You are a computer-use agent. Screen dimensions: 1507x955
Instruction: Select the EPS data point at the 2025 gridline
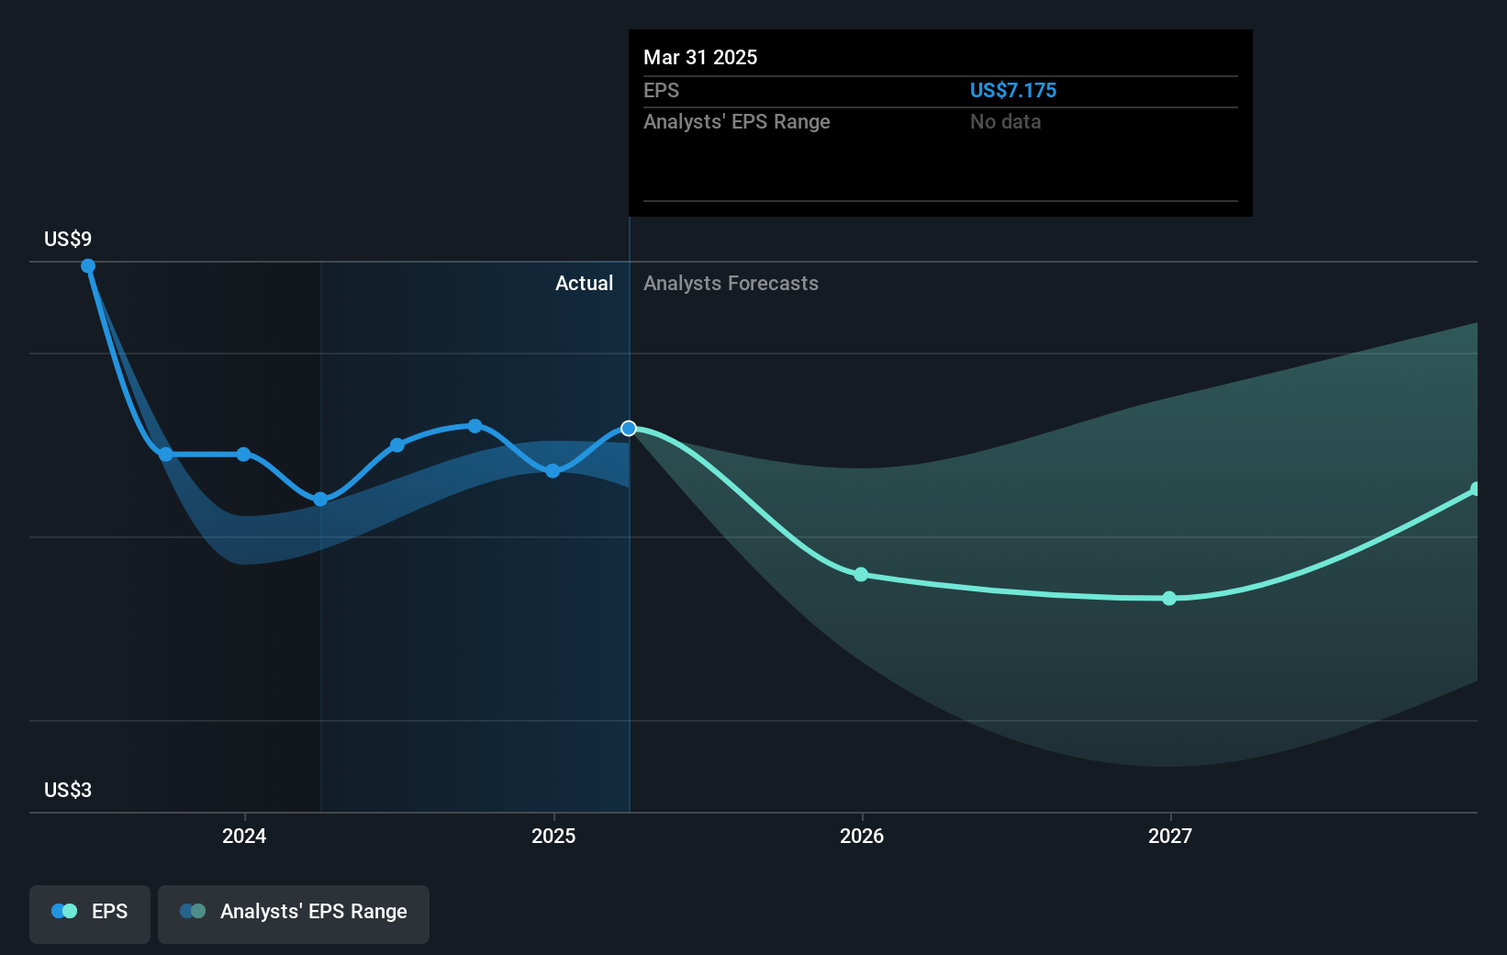tap(553, 471)
